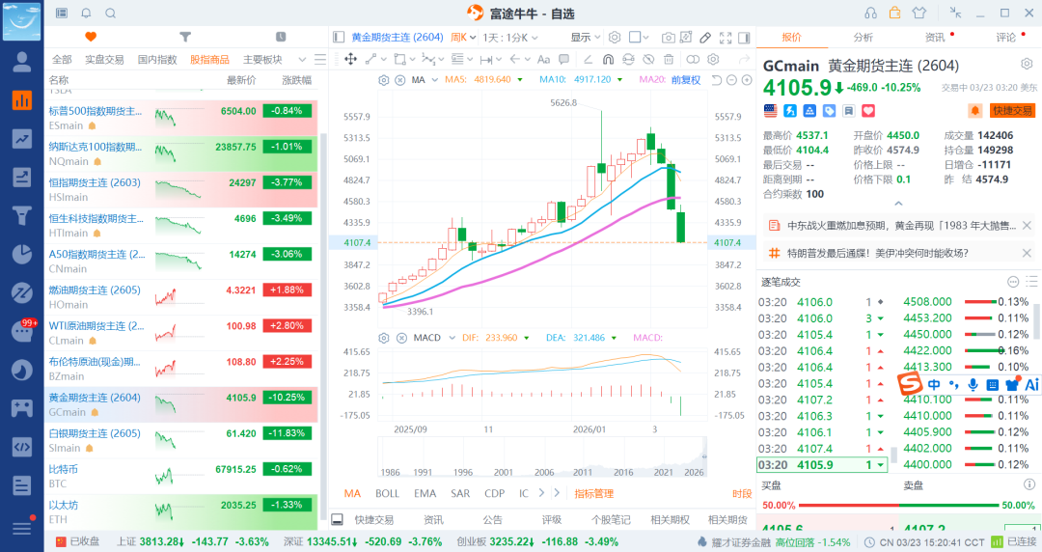
Task: Open the 周K period dropdown
Action: 463,38
